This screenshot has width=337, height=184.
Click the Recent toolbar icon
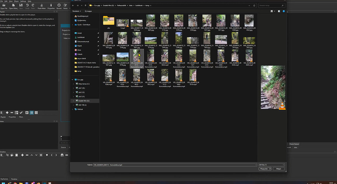click(x=59, y=6)
